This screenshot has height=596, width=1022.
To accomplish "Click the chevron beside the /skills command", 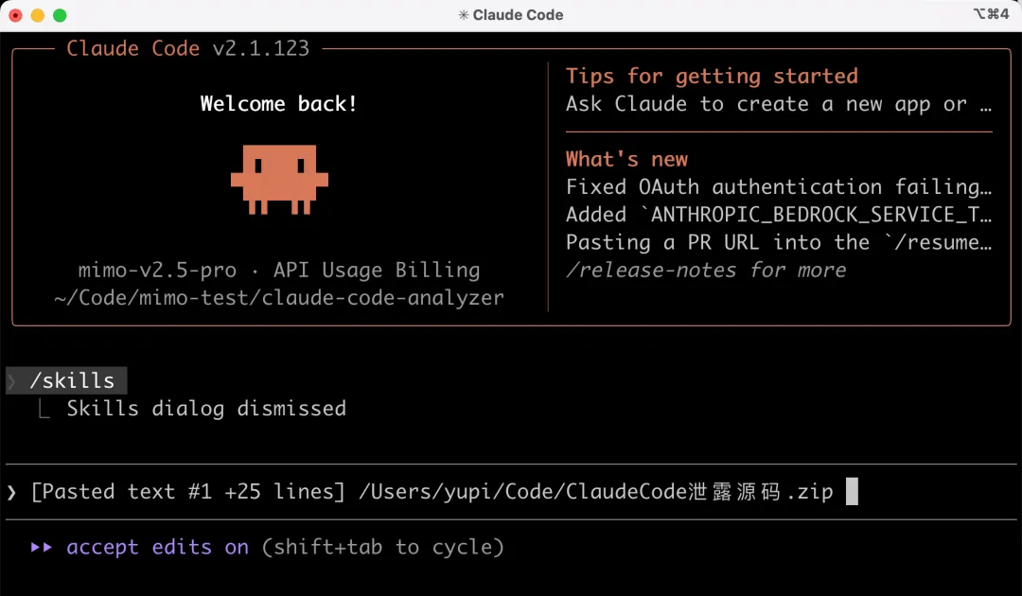I will [11, 380].
